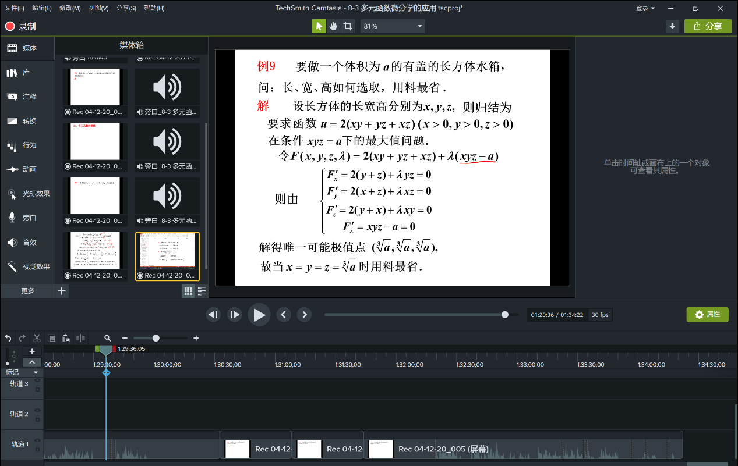
Task: Select the Pan hand tool
Action: pyautogui.click(x=334, y=26)
